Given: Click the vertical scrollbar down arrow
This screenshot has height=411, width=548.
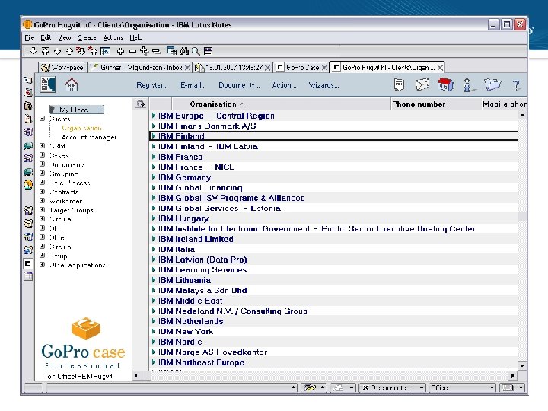Looking at the screenshot, I should [x=522, y=366].
